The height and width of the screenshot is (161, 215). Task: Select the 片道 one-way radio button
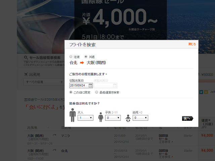pyautogui.click(x=86, y=57)
